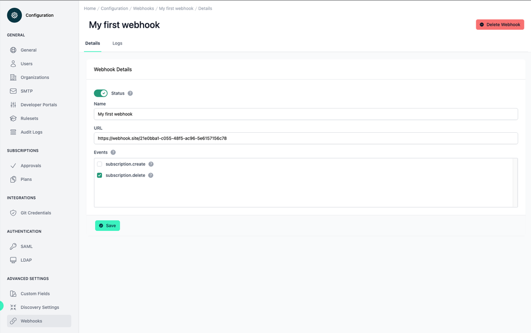The image size is (531, 333).
Task: Check the subscription.create checkbox
Action: click(99, 164)
